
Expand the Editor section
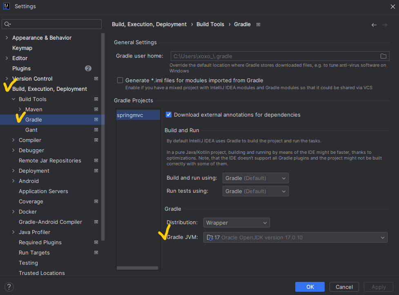7,58
